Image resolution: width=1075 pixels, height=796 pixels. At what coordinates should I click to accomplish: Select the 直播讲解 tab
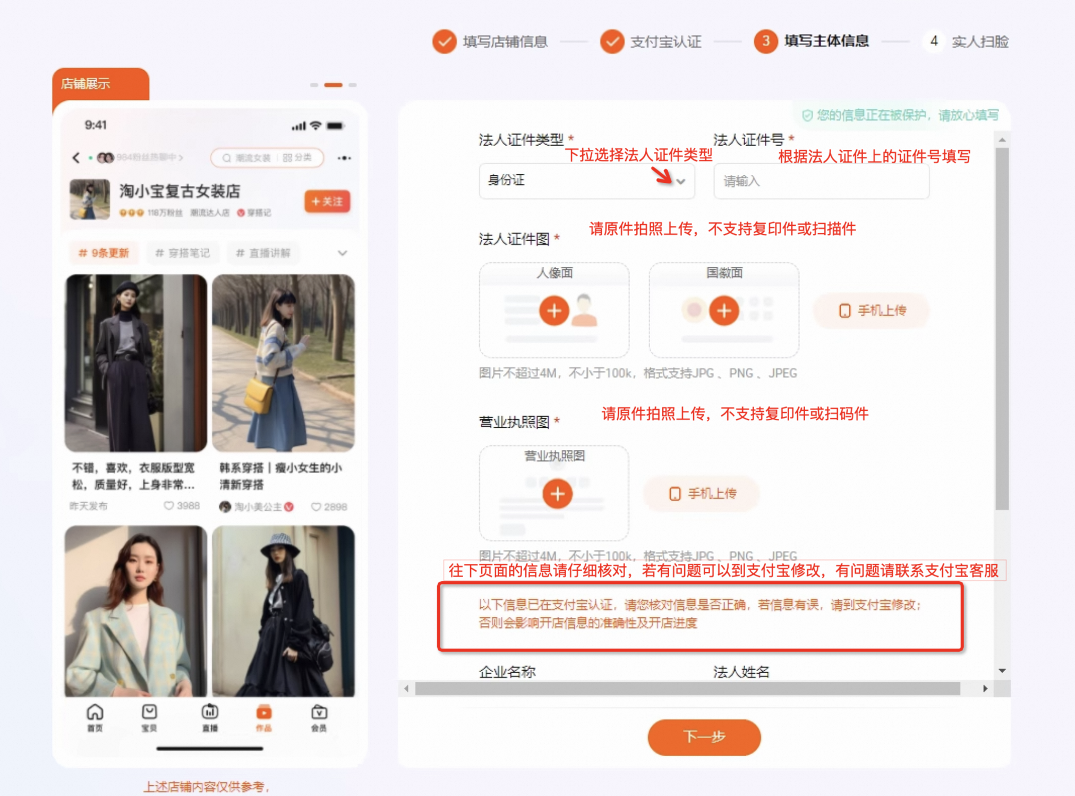(x=263, y=253)
